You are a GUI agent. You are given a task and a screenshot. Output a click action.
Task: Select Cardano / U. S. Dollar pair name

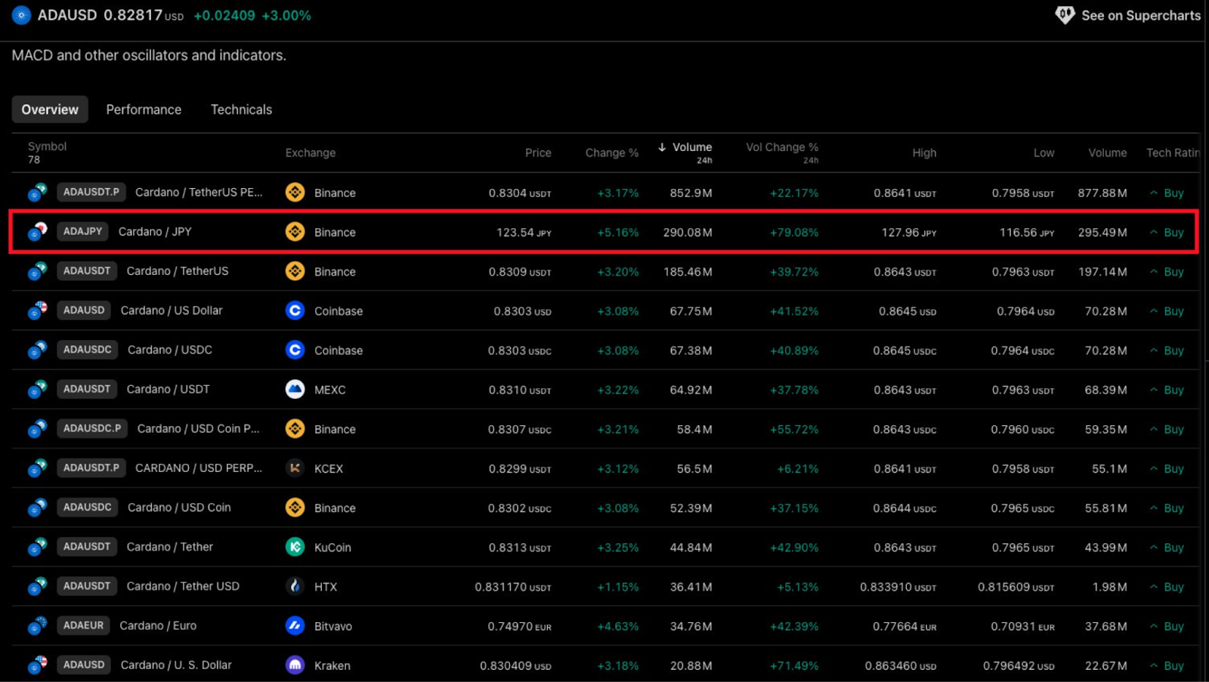point(176,665)
